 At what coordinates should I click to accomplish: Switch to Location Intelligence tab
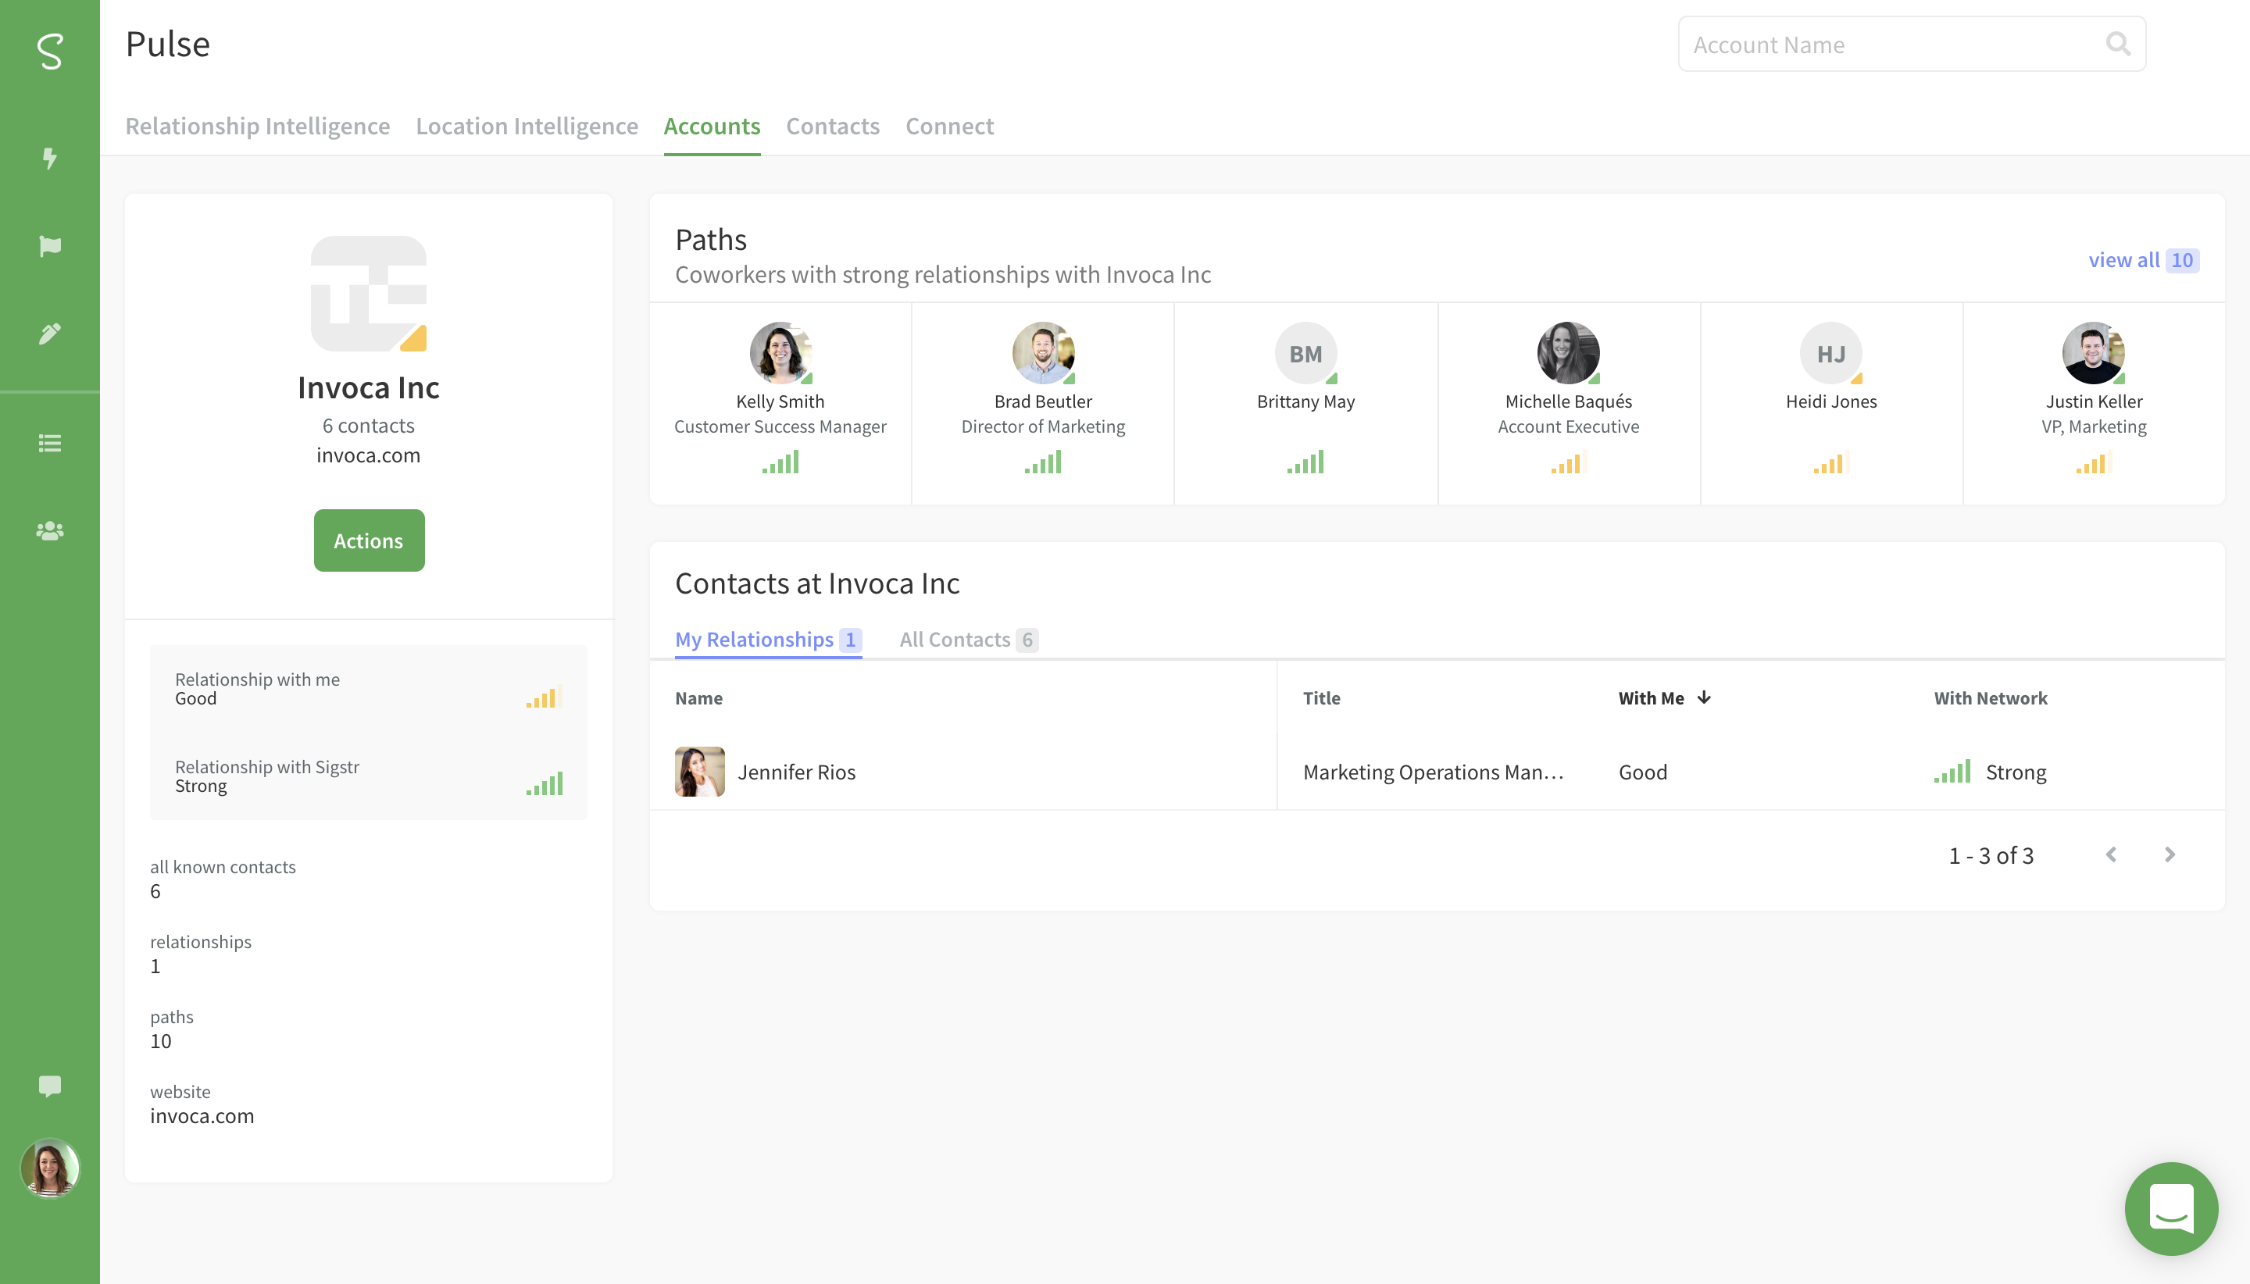[527, 126]
